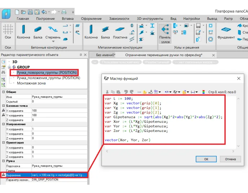Select the concrete Балка tool
The width and height of the screenshot is (248, 193).
38,32
